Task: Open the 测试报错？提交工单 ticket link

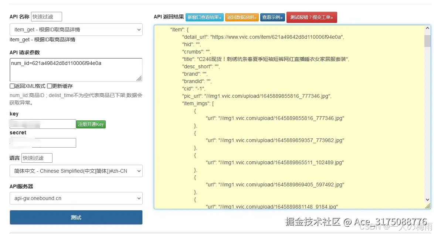Action: pyautogui.click(x=312, y=17)
